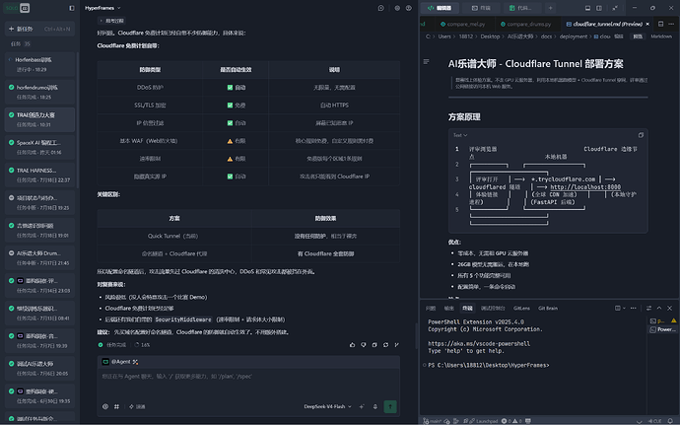Viewport: 680px width, 425px height.
Task: Click the # context icon below the input
Action: click(x=116, y=406)
